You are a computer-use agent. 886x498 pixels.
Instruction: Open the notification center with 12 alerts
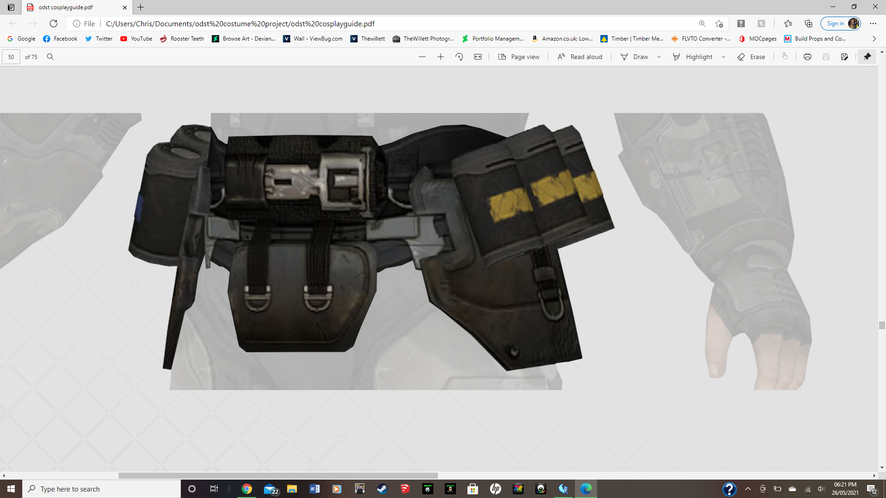(x=872, y=489)
